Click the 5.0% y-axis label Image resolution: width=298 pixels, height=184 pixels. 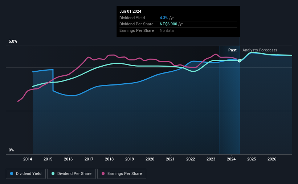pos(13,41)
